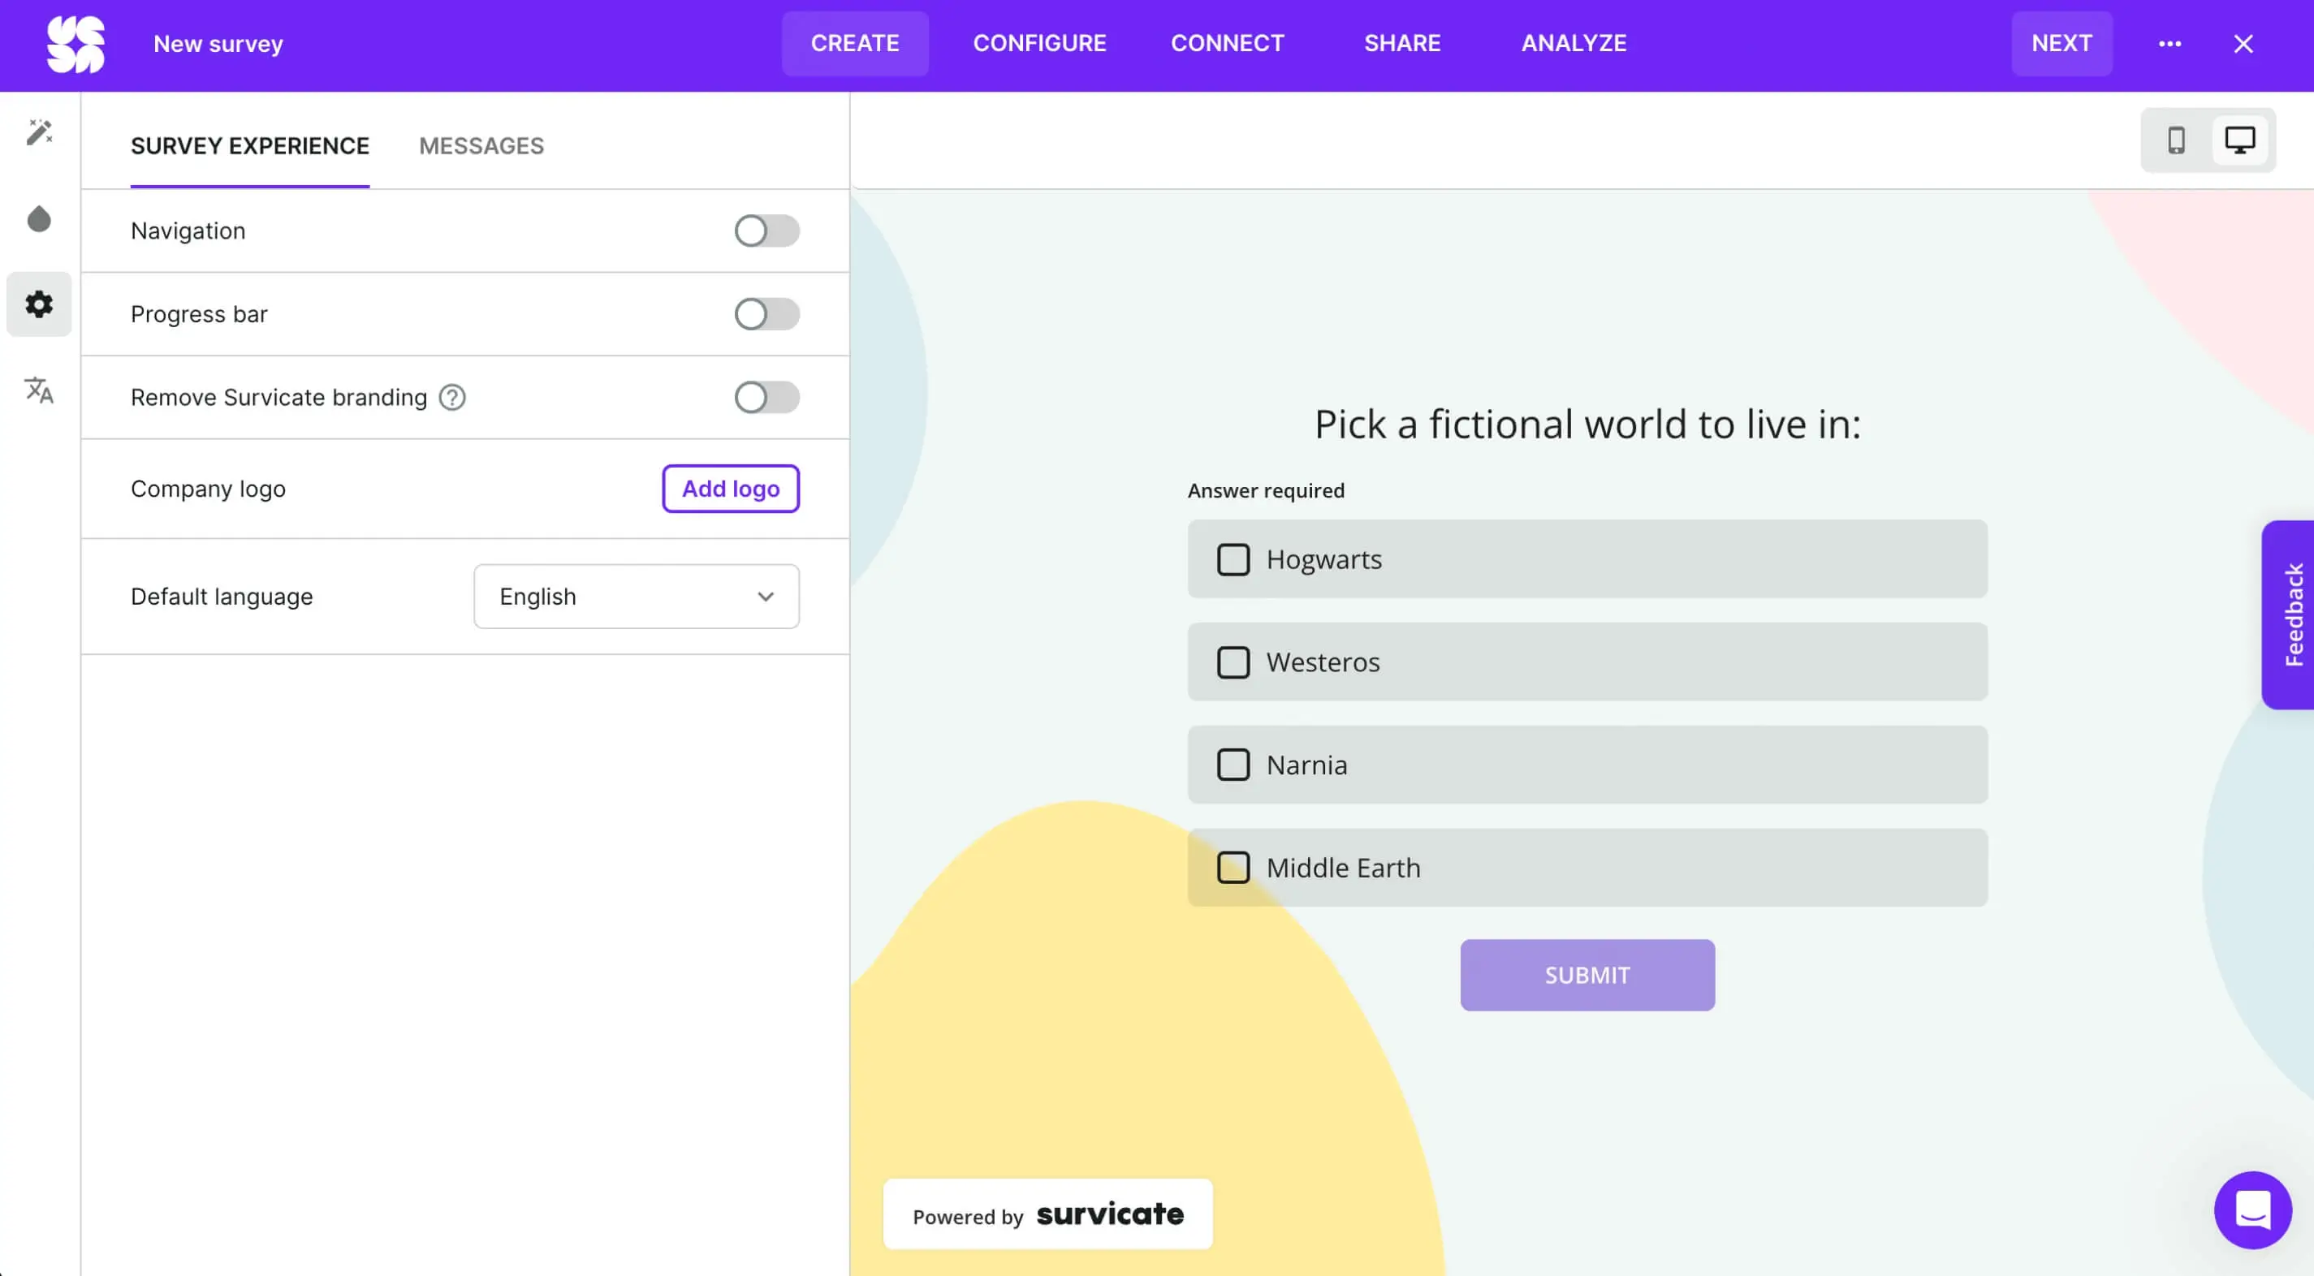Switch preview to desktop view
The width and height of the screenshot is (2314, 1276).
coord(2239,140)
